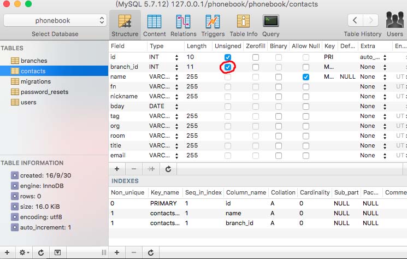Go forward in Table History

pos(370,20)
